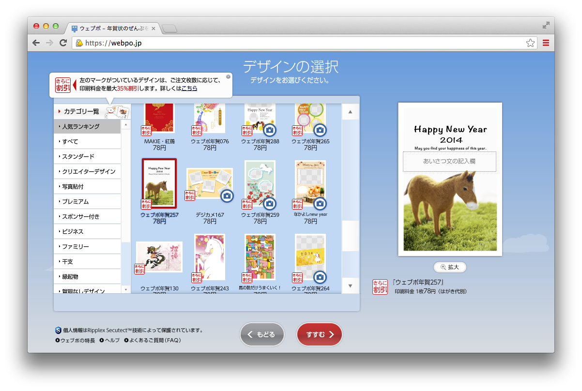
Task: Select ウェブポ年賀130 design thumbnail
Action: pos(159,257)
